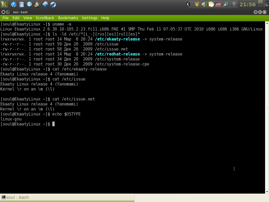269x202 pixels.
Task: Toggle the circle button in Konsole title bar
Action: tap(3, 12)
